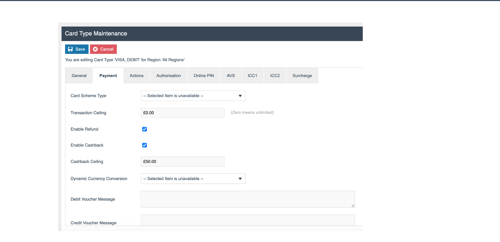500x242 pixels.
Task: Edit the Transaction Ceiling amount field
Action: (x=182, y=113)
